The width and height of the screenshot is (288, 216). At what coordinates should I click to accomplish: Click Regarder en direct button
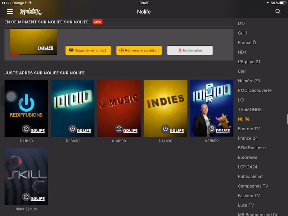[88, 50]
